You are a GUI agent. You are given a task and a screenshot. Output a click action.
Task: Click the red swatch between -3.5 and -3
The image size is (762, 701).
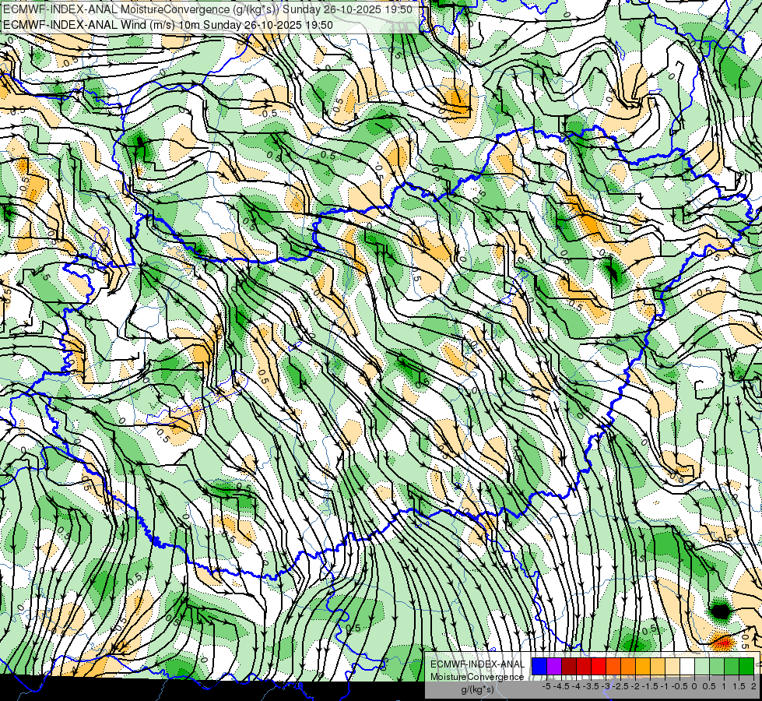click(584, 667)
